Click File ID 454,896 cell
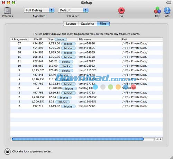173x159 pixels. [x=38, y=43]
